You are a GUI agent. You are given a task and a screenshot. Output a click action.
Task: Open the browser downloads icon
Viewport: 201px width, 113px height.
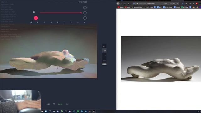point(183,3)
